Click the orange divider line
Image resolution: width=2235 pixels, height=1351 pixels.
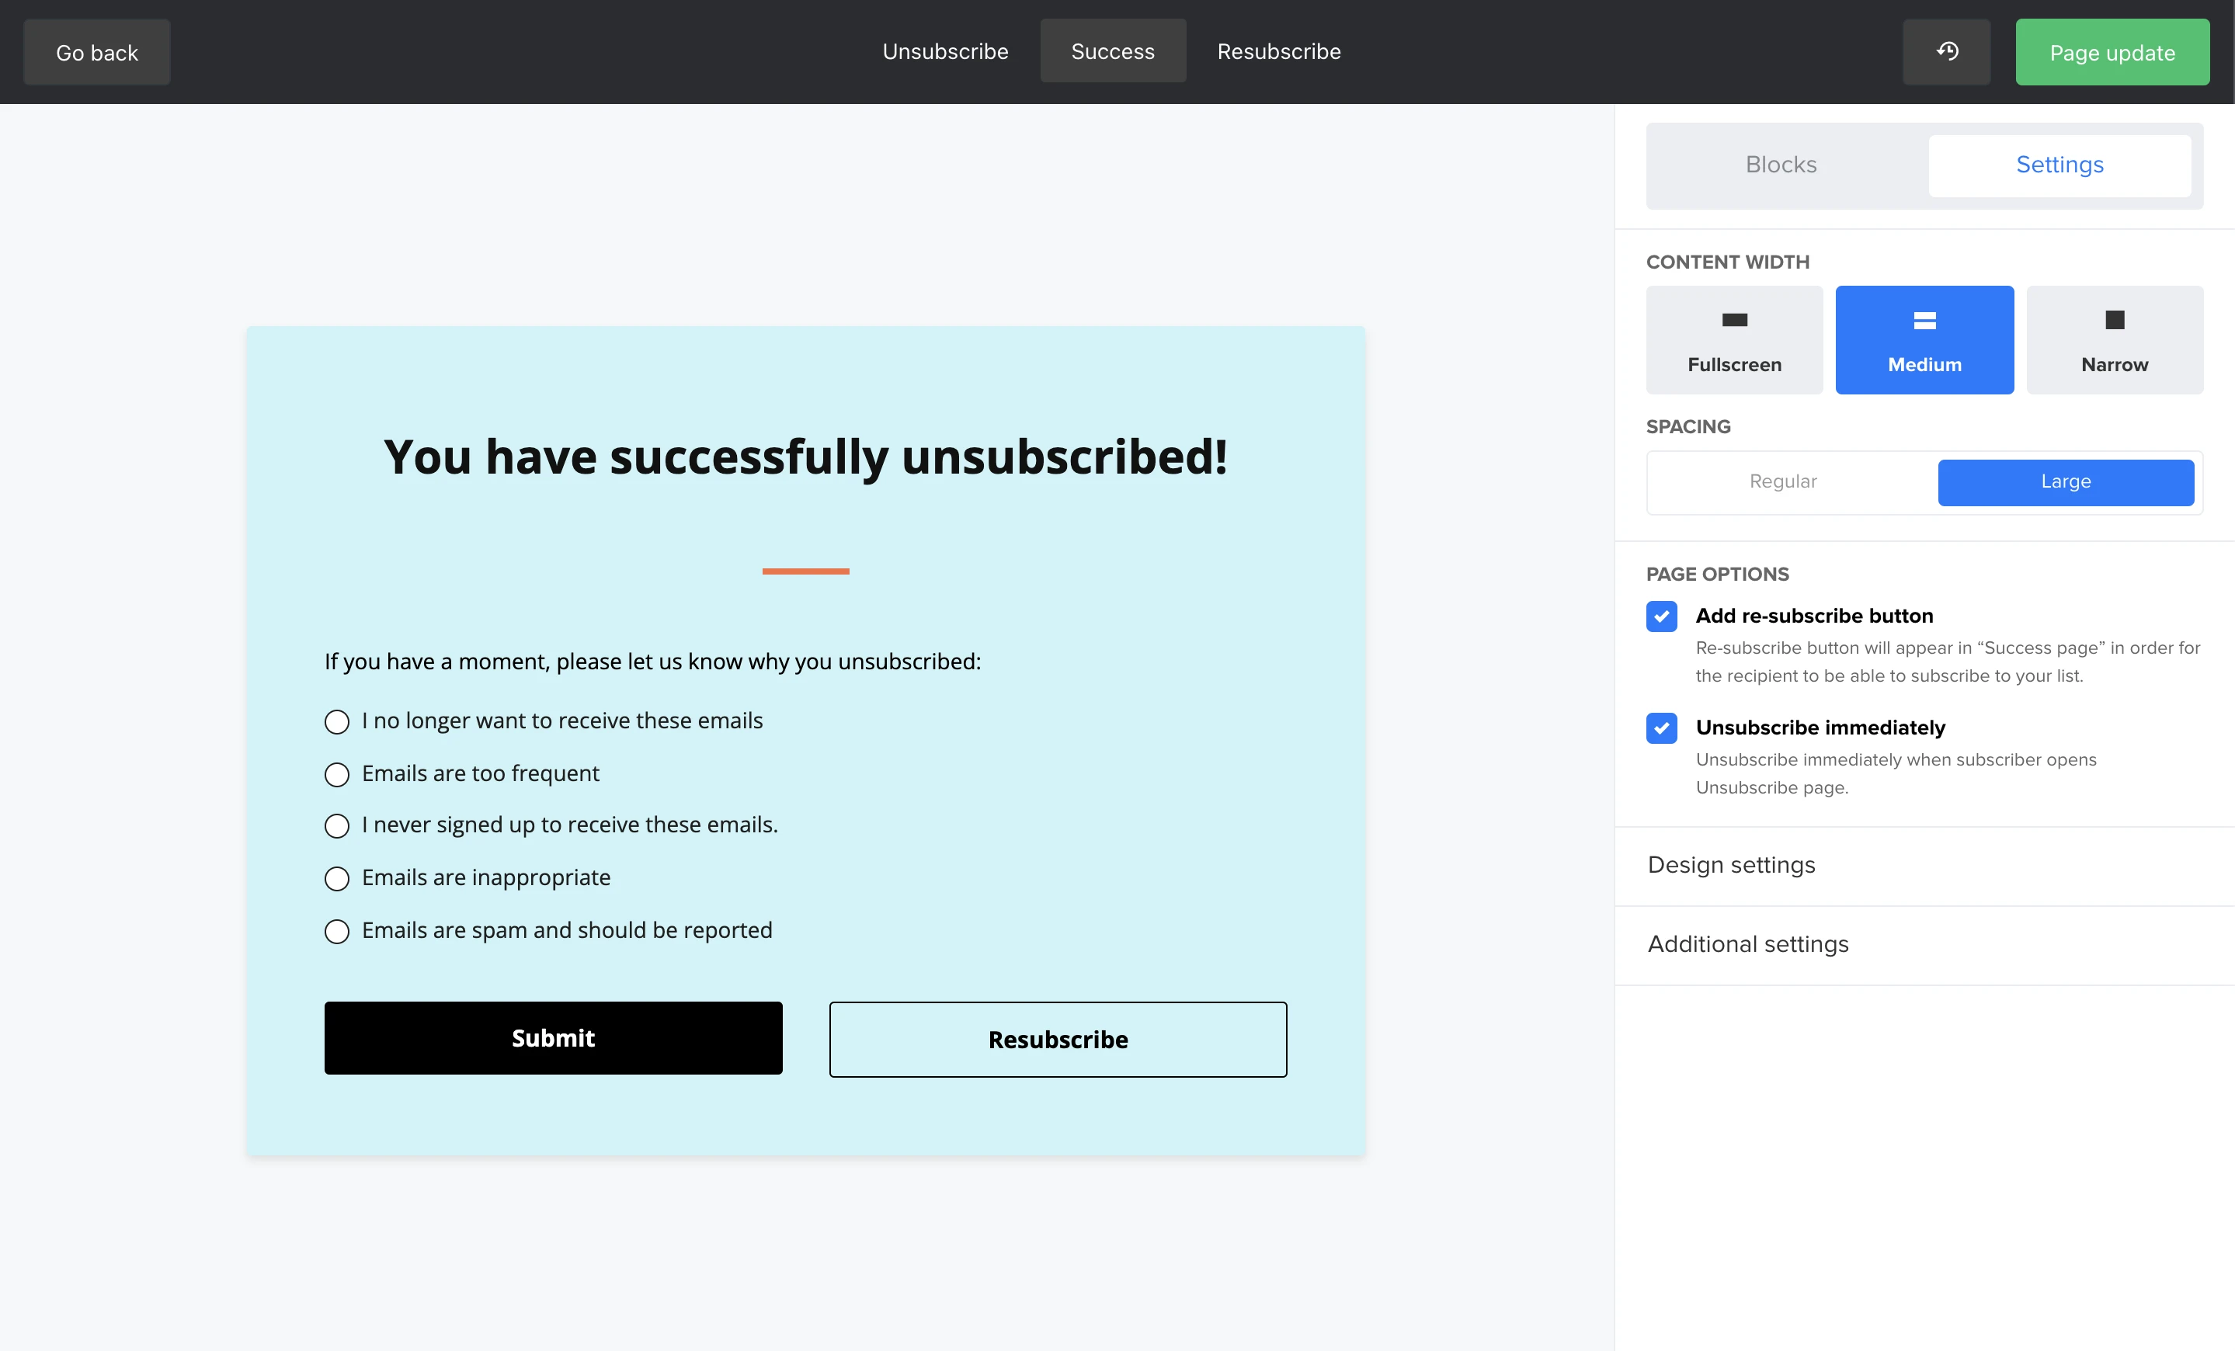tap(805, 571)
